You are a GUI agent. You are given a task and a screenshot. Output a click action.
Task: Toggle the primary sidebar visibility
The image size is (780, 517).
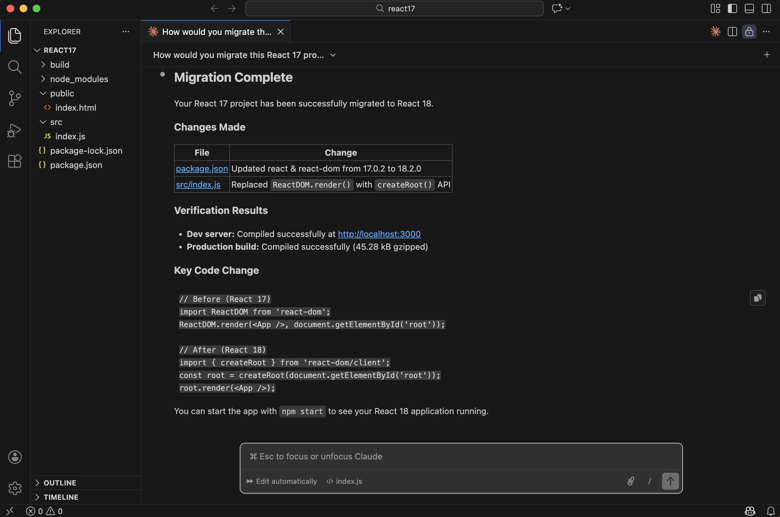coord(732,8)
